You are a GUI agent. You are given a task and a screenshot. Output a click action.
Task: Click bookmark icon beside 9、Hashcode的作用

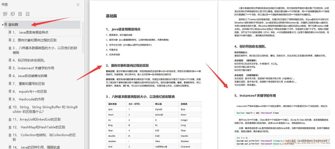point(10,99)
